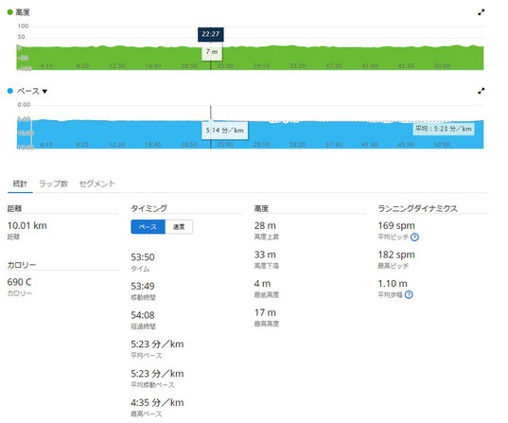This screenshot has height=423, width=508.
Task: Click the 22:27 time marker tooltip
Action: 211,34
